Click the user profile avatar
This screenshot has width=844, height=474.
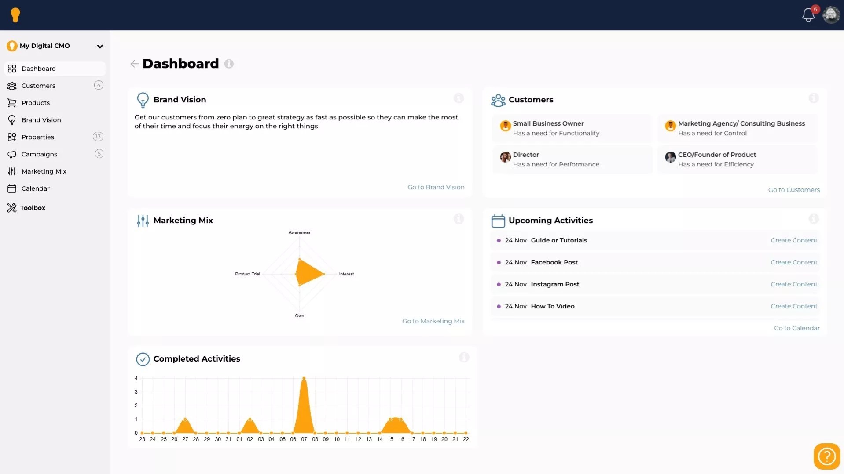tap(831, 15)
